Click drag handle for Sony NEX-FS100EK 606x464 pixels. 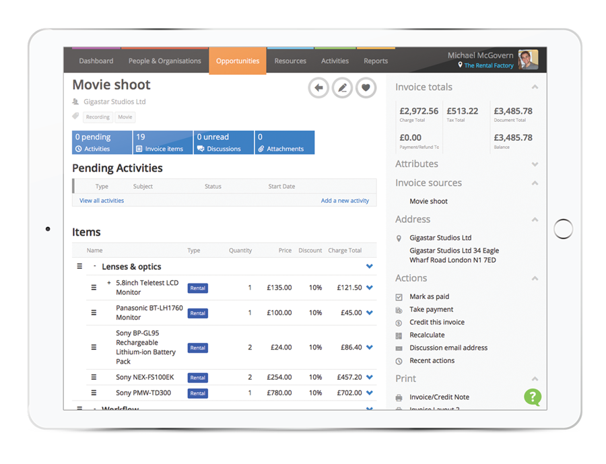pyautogui.click(x=94, y=377)
